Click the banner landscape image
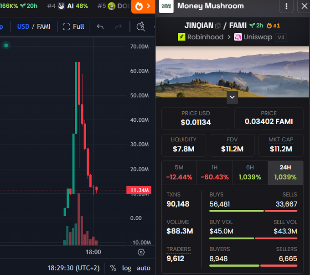310x275 pixels. (232, 72)
